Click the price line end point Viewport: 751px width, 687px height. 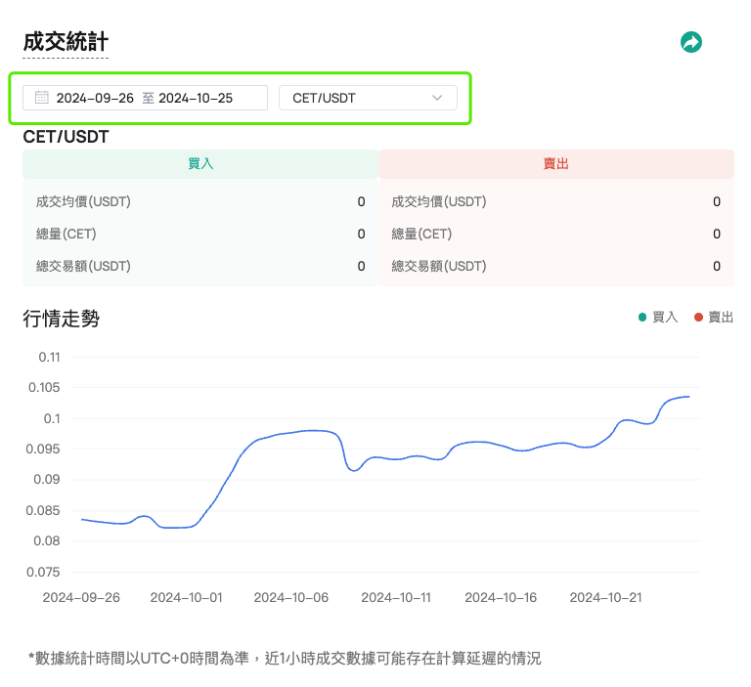688,397
